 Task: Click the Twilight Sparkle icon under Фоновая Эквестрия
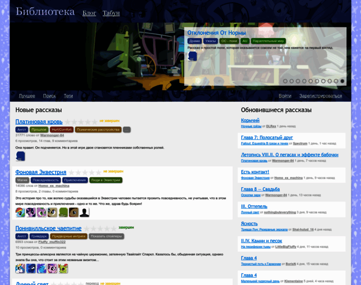(30, 212)
